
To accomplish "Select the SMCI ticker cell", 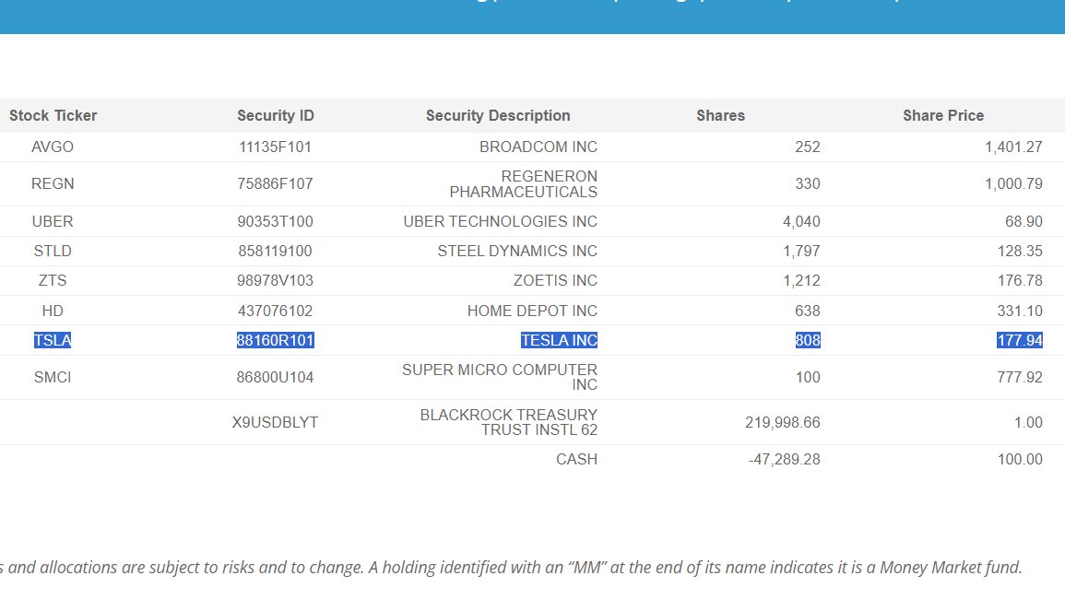I will tap(53, 377).
